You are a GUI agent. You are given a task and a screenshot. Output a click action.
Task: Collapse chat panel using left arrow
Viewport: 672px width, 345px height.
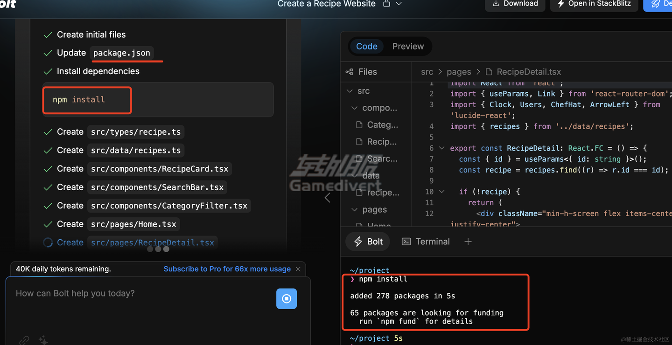(x=328, y=198)
